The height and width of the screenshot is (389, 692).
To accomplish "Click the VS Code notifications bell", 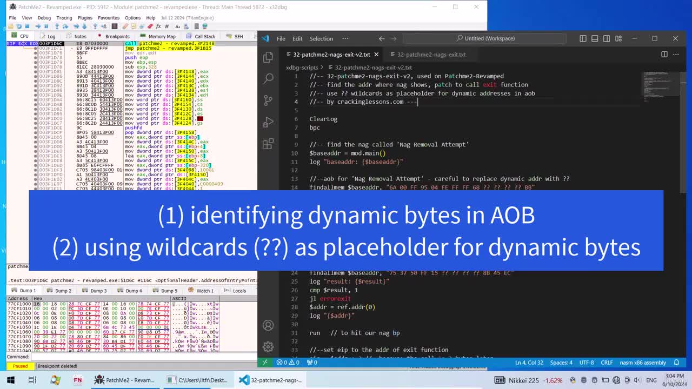I will 676,363.
